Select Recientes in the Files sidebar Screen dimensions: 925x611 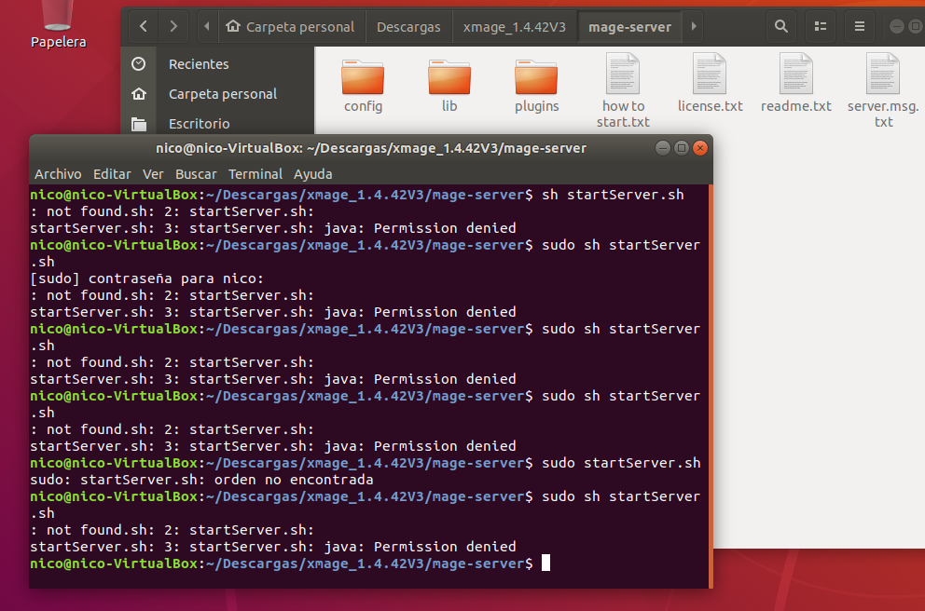pos(198,64)
